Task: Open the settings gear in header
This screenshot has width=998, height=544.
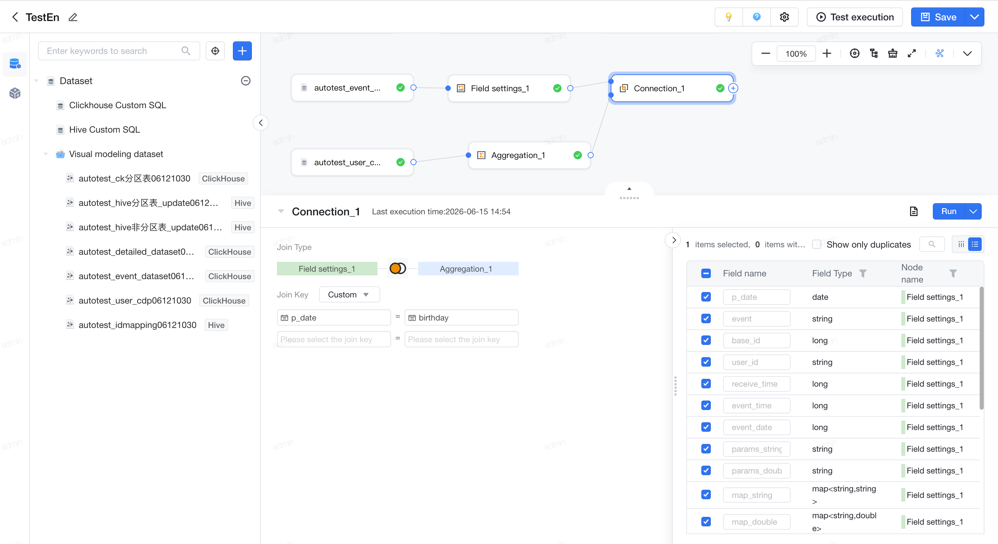Action: pos(784,17)
